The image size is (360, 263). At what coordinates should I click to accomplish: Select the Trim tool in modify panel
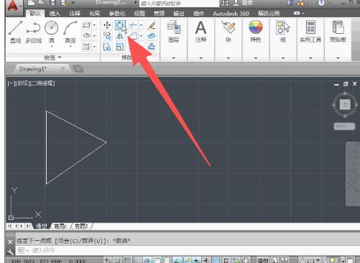coord(133,25)
